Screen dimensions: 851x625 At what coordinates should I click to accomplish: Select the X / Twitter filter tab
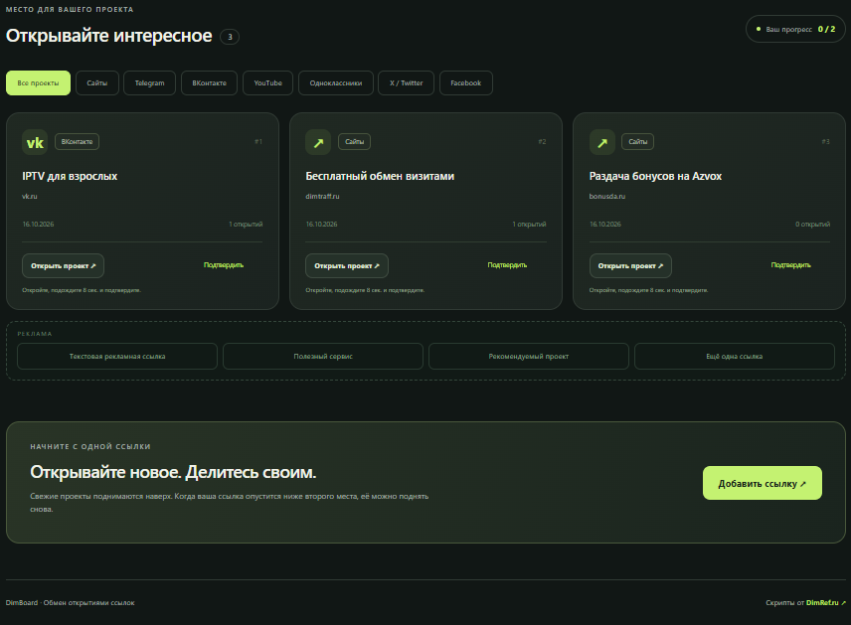pyautogui.click(x=406, y=83)
